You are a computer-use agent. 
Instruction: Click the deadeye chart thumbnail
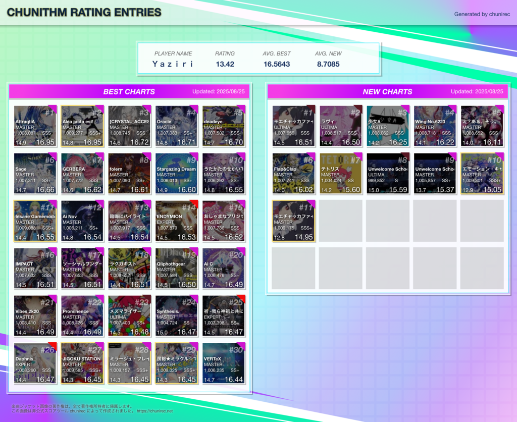(x=224, y=126)
